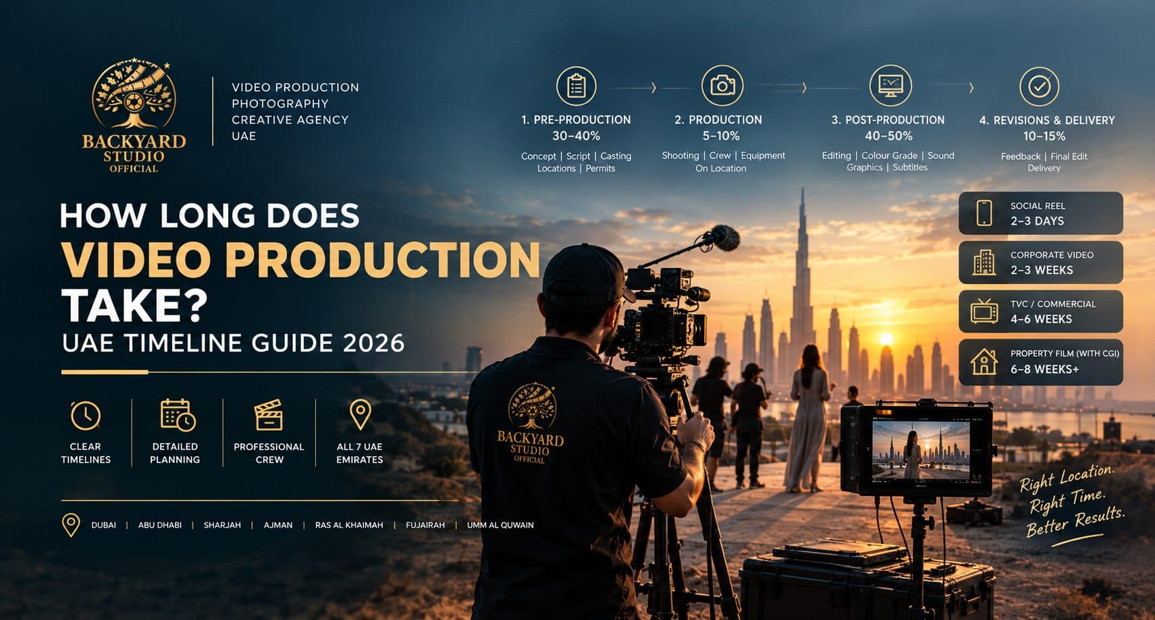Click the Post-Production monitor icon
Viewport: 1155px width, 620px height.
(890, 86)
